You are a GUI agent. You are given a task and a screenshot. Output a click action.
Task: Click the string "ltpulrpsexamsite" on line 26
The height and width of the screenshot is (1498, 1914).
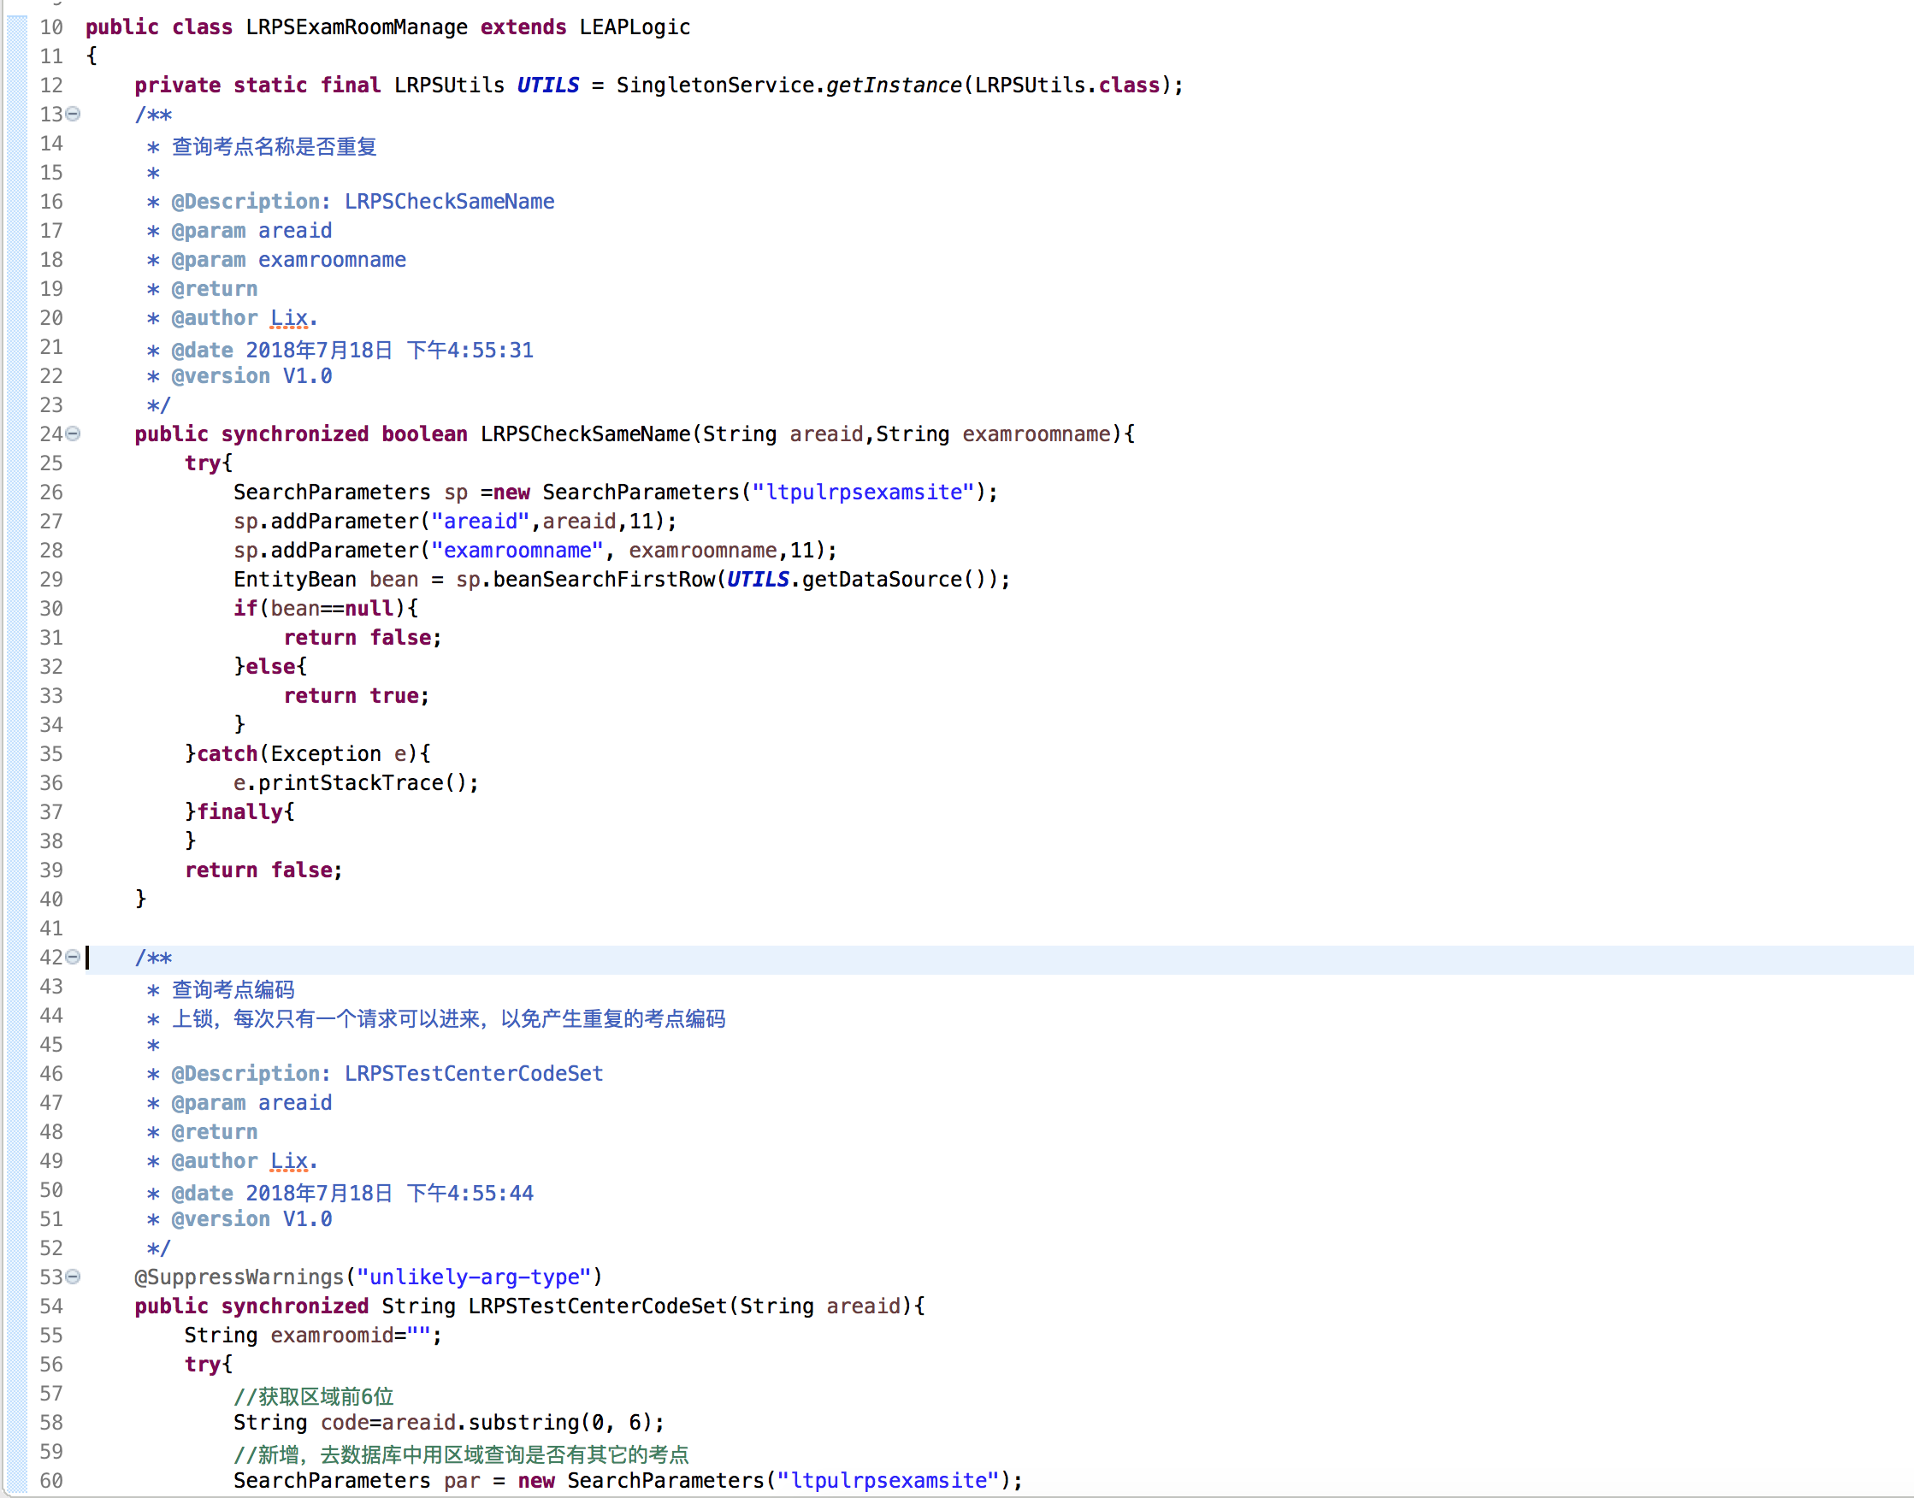[864, 492]
